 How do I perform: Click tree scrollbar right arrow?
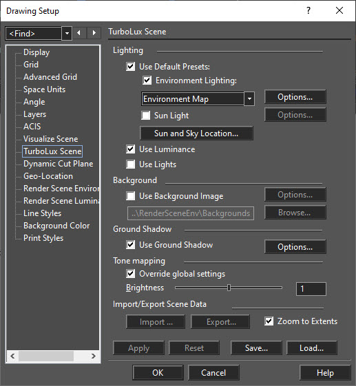94,356
